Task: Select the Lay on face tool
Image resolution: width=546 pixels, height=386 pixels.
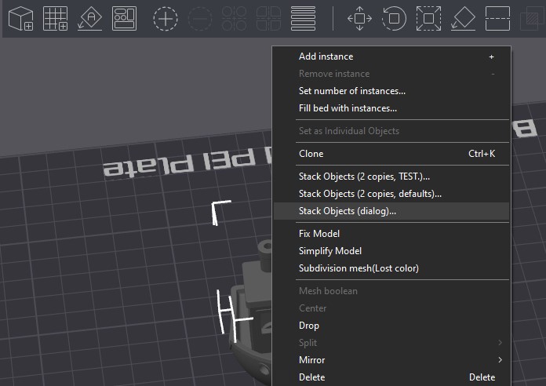Action: pos(463,19)
